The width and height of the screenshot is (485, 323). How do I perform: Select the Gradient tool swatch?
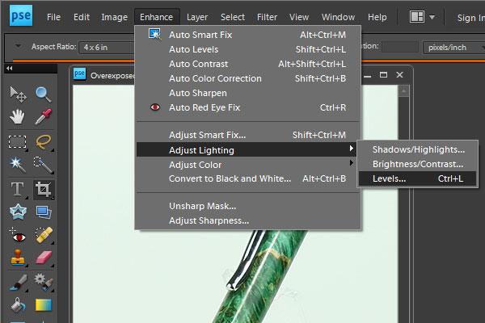pos(43,305)
